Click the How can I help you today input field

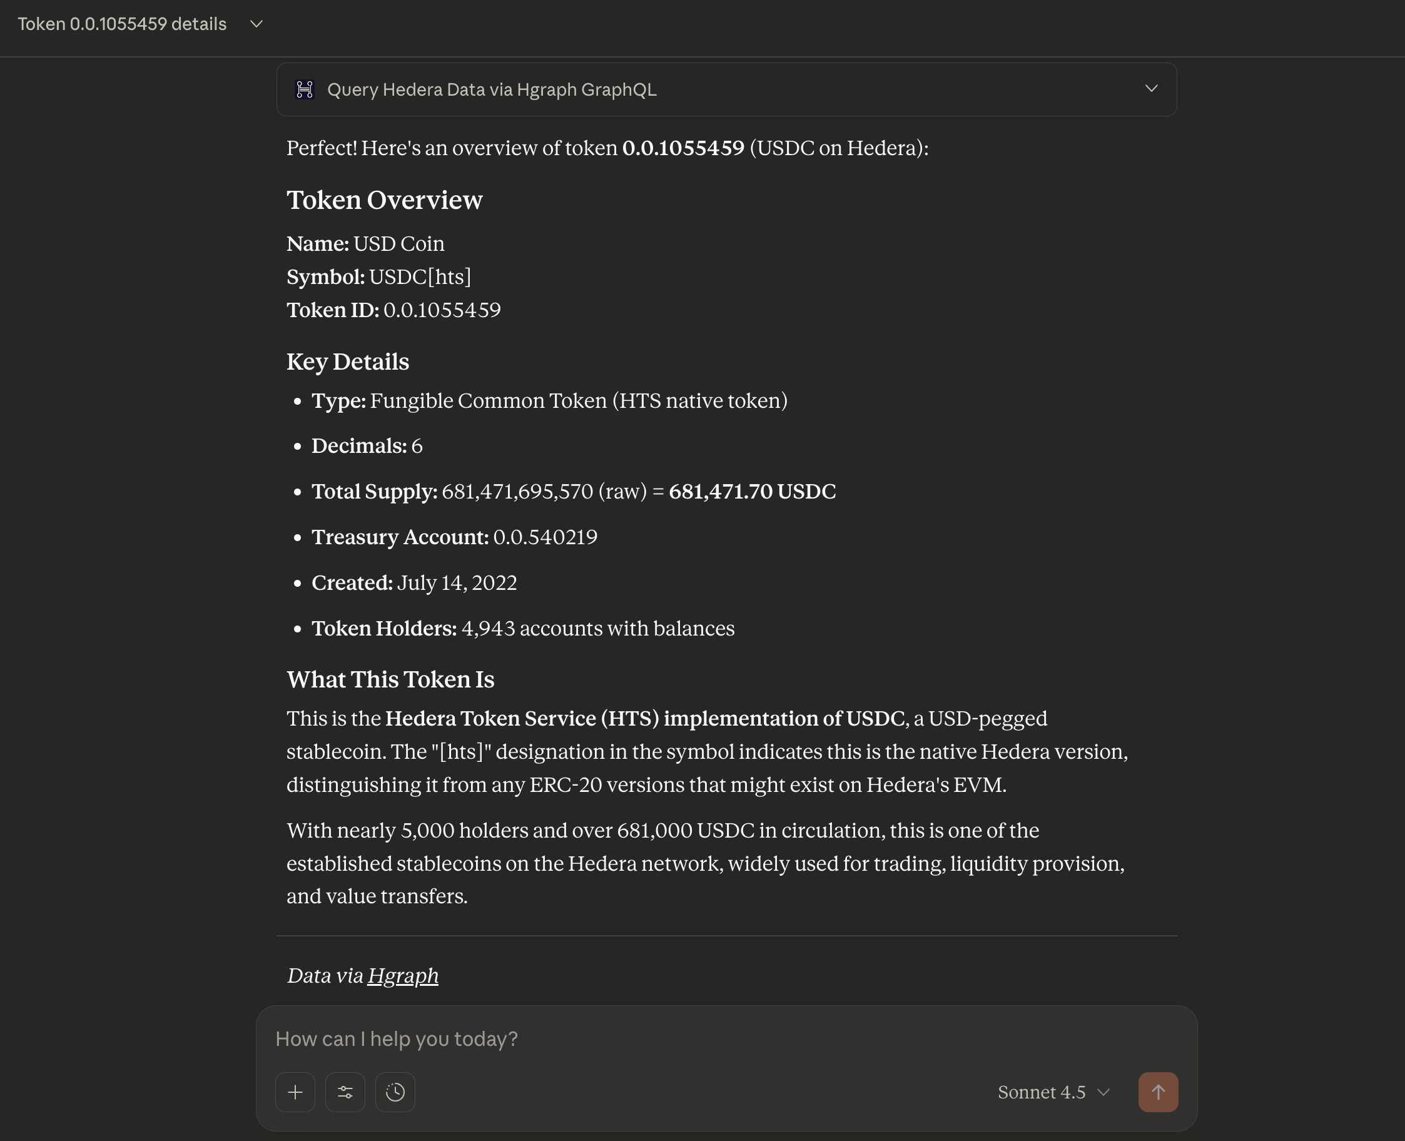point(591,1038)
